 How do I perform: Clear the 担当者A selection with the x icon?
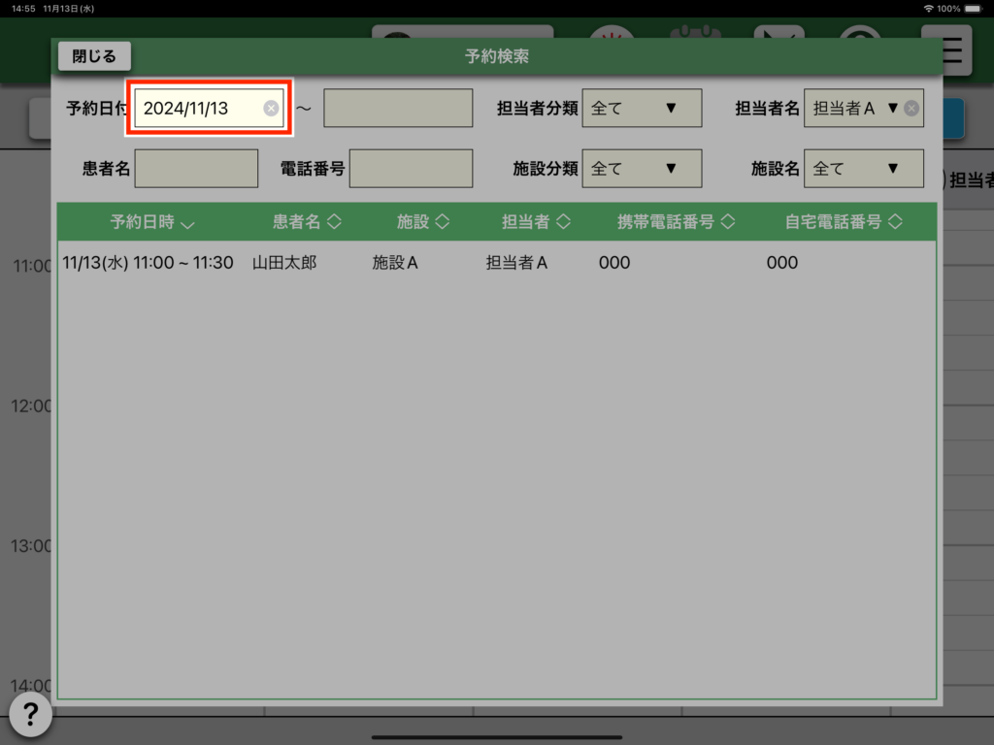pyautogui.click(x=911, y=109)
